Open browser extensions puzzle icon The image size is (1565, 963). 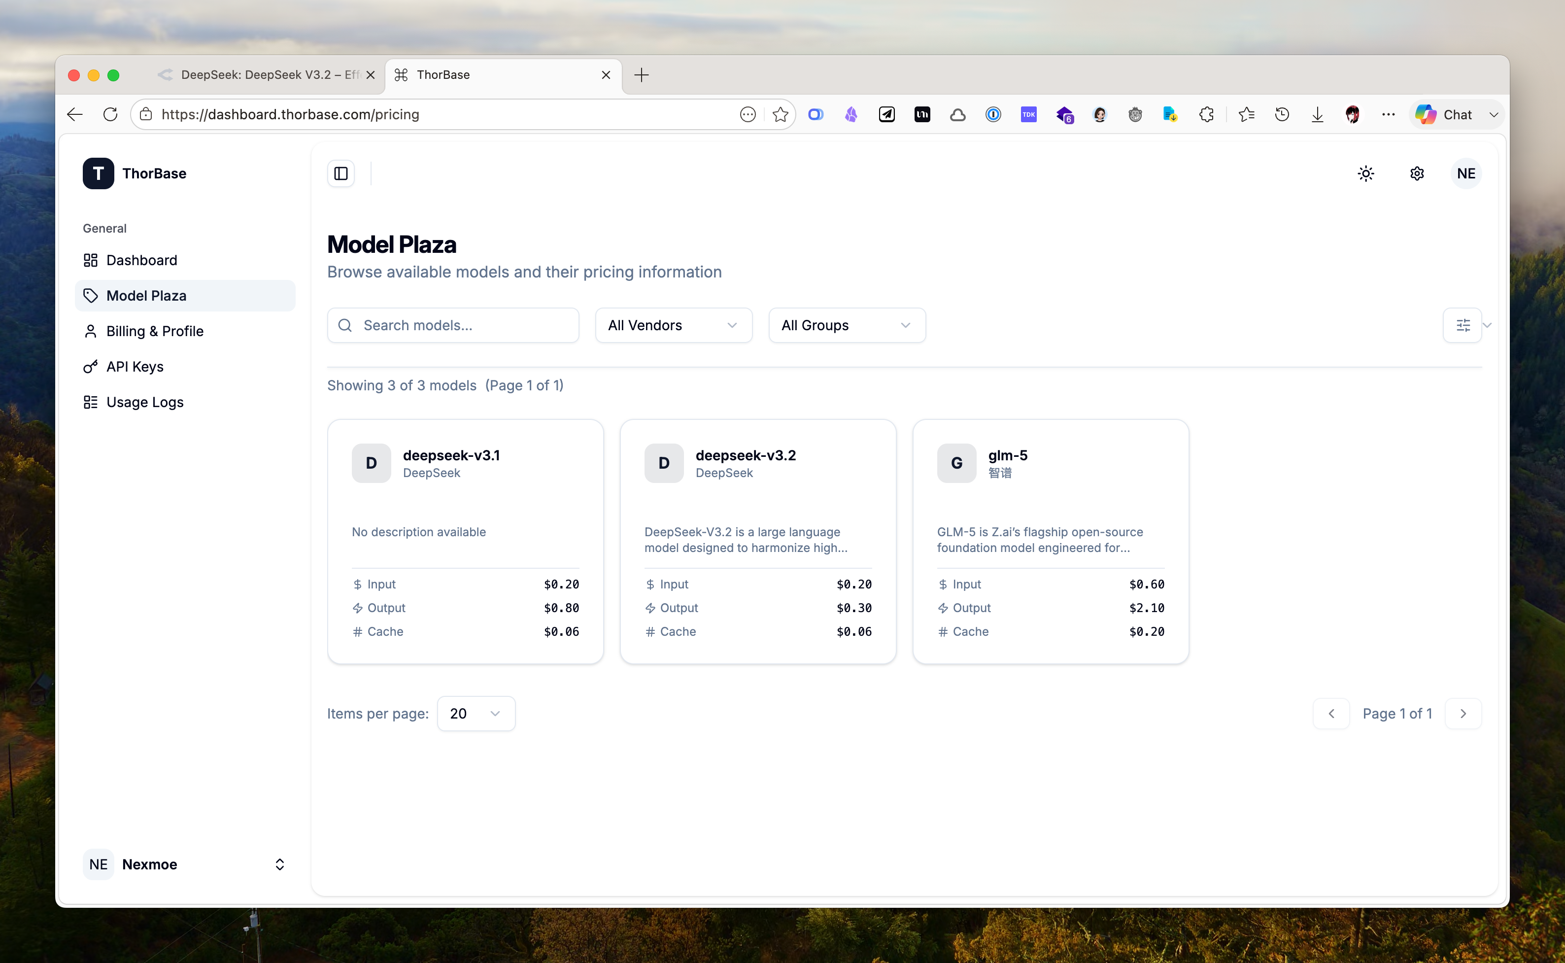coord(1206,115)
